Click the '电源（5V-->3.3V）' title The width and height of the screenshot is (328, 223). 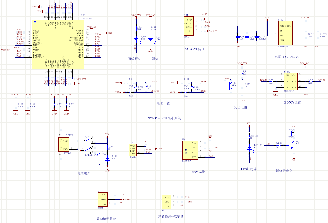click(287, 57)
